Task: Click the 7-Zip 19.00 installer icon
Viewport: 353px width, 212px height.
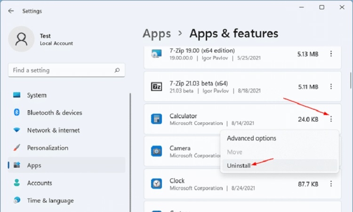Action: coord(156,54)
